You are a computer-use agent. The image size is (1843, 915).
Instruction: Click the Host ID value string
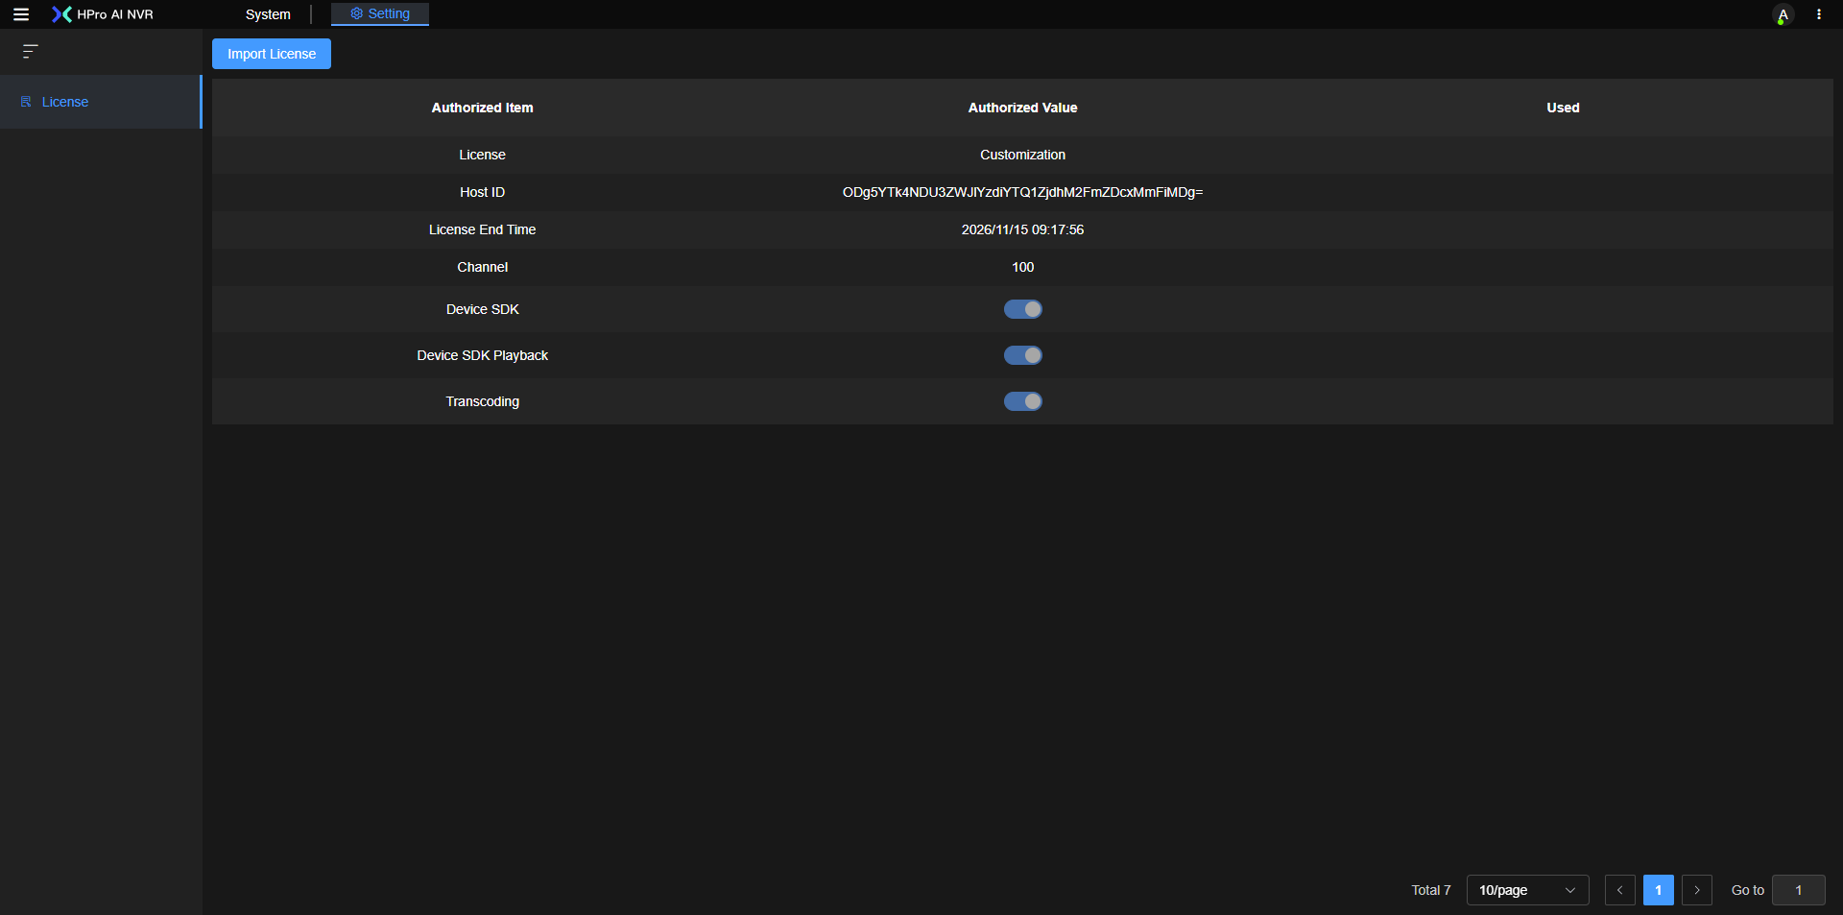(1022, 192)
